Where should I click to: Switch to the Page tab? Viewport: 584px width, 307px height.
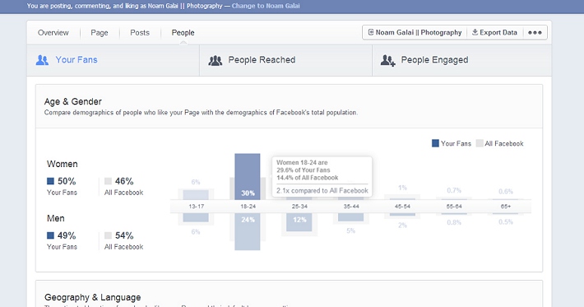coord(100,33)
